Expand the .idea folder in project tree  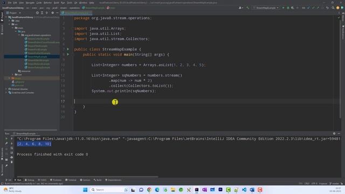click(x=10, y=20)
